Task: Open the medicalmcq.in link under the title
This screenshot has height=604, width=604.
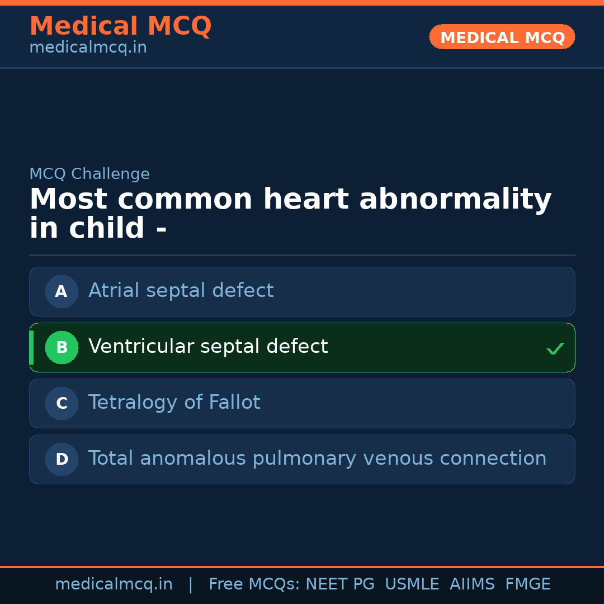Action: point(88,48)
